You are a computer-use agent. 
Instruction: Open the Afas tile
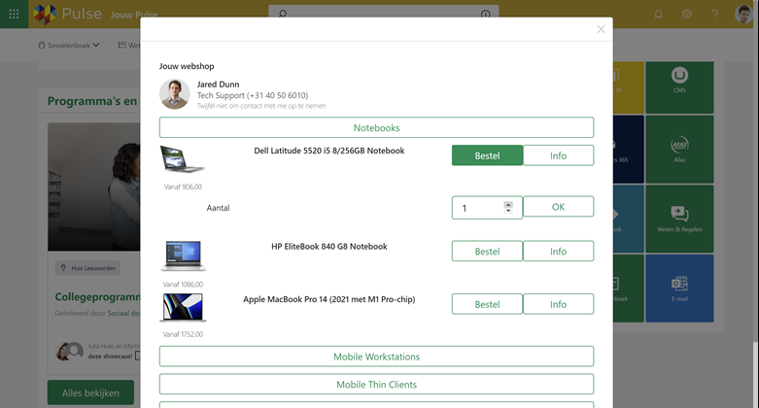click(679, 149)
